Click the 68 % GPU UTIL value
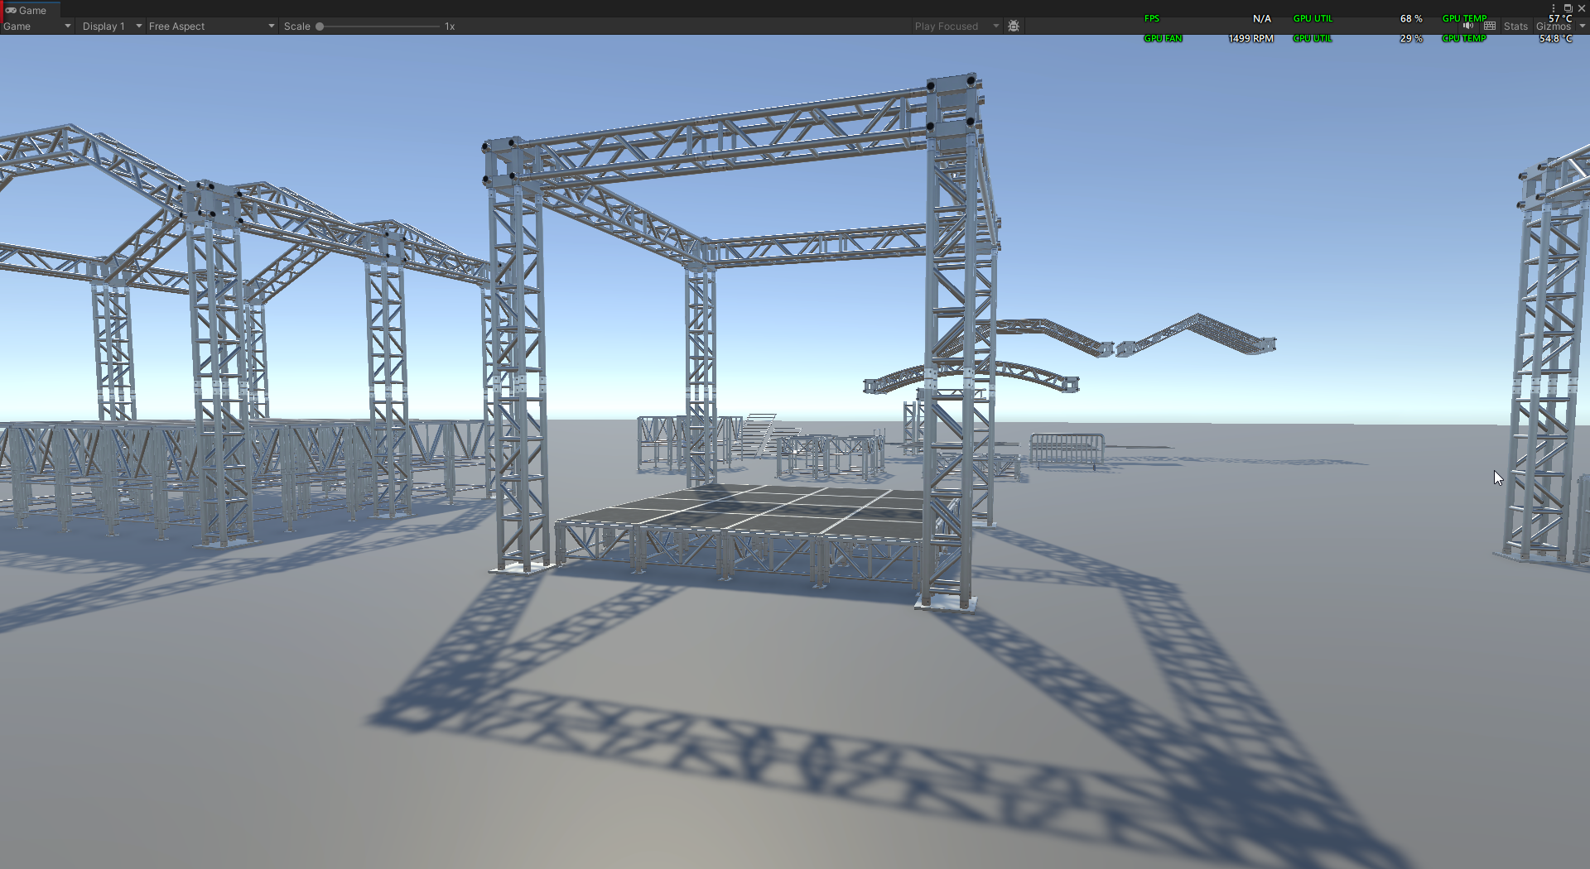Image resolution: width=1590 pixels, height=869 pixels. pos(1411,18)
